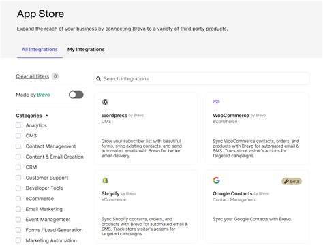Switch to the My Integrations tab
Viewport: 323px width, 247px height.
click(86, 50)
